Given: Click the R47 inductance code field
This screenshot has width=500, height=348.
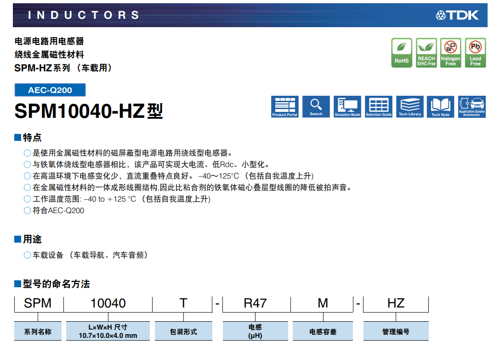Looking at the screenshot, I should coord(255,303).
